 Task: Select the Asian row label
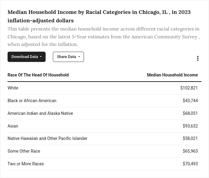[13, 126]
